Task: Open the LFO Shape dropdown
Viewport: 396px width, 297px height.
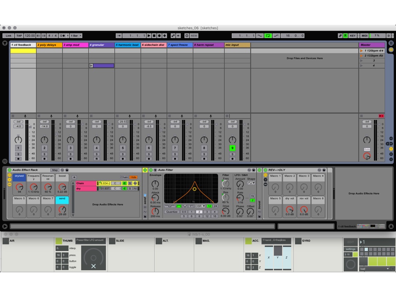Action: tap(251, 183)
